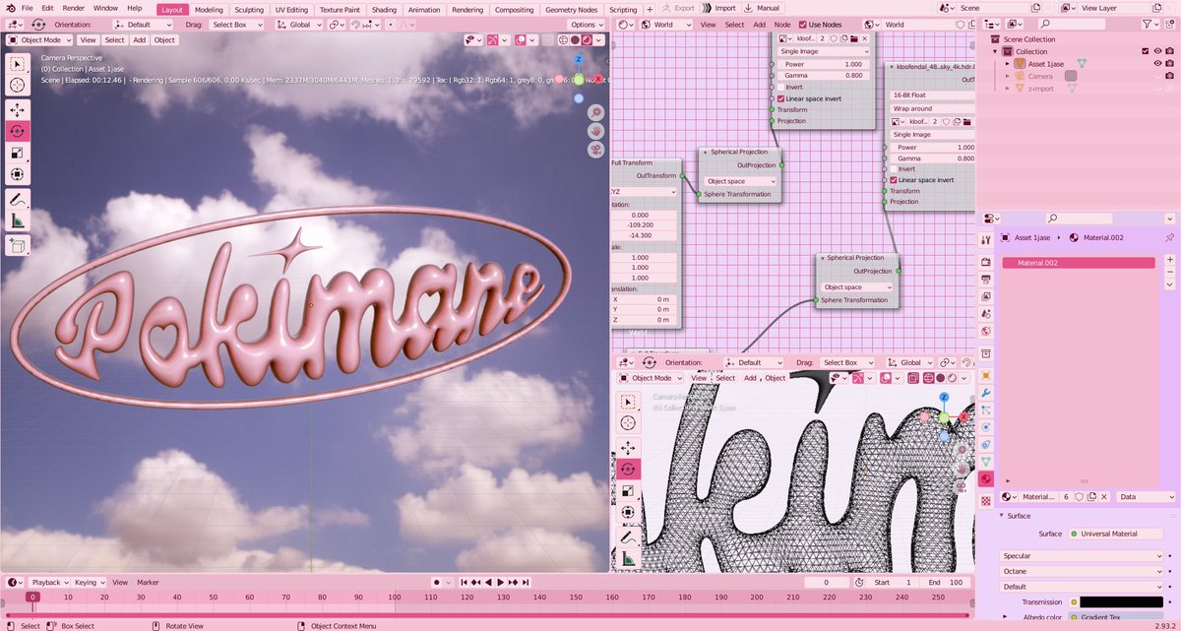The width and height of the screenshot is (1181, 631).
Task: Click the Import button in top bar
Action: (718, 8)
